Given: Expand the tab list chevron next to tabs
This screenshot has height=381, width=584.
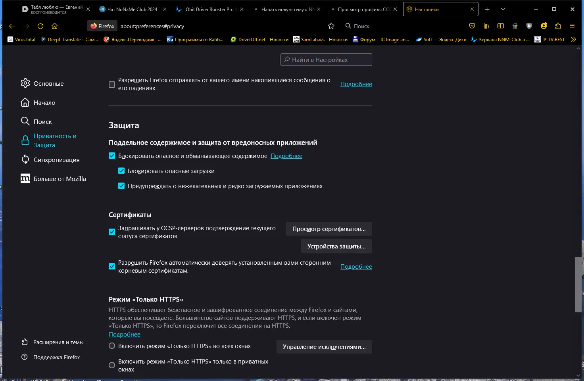Looking at the screenshot, I should pyautogui.click(x=503, y=9).
